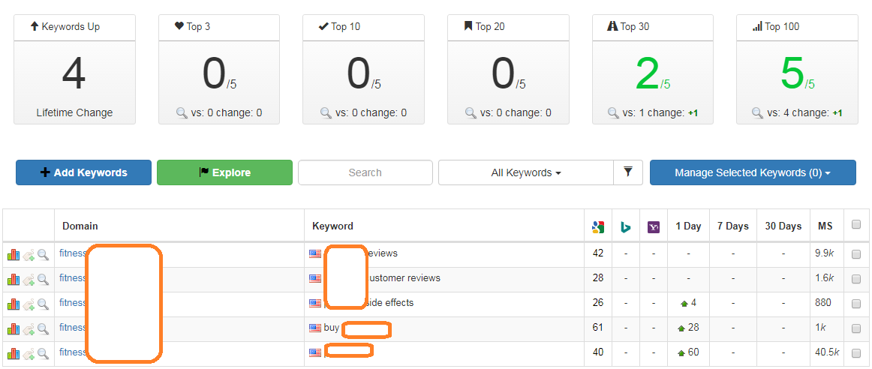The image size is (872, 369).
Task: Toggle the select-all checkbox in table header
Action: point(856,225)
